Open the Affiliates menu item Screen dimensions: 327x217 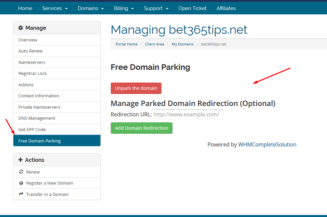(x=226, y=8)
